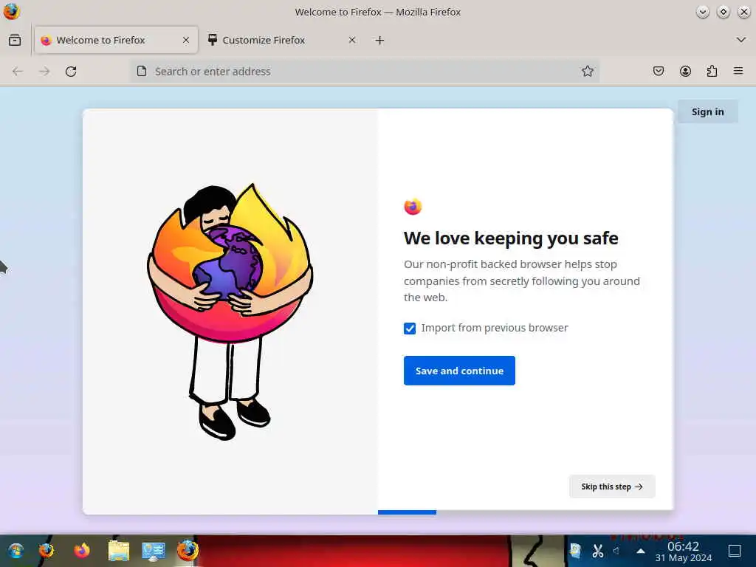Click the search or enter address field
756x567 pixels.
tap(364, 72)
